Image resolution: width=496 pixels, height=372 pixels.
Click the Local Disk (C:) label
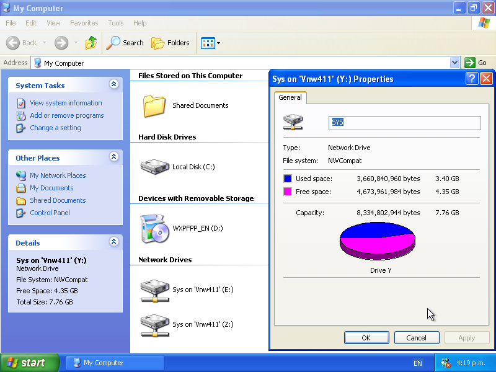click(193, 167)
